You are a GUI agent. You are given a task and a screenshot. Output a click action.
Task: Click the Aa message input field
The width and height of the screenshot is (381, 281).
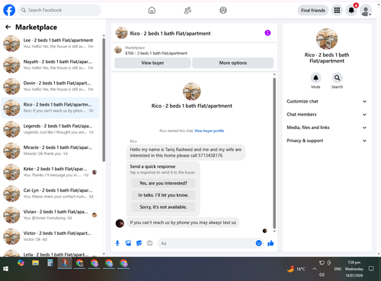206,243
